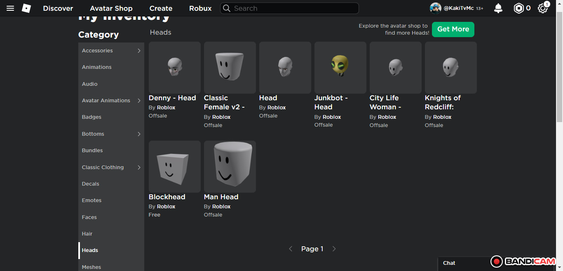Image resolution: width=563 pixels, height=271 pixels.
Task: Open the hamburger navigation menu
Action: 10,8
